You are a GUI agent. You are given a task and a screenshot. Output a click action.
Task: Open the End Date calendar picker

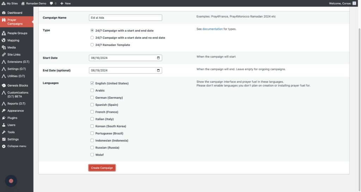click(x=158, y=70)
